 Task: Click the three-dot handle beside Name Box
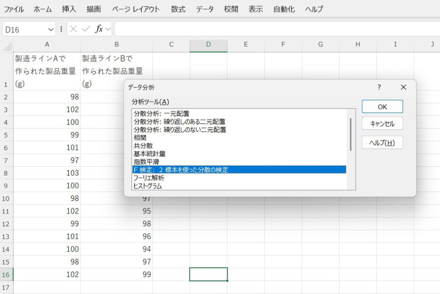(61, 29)
